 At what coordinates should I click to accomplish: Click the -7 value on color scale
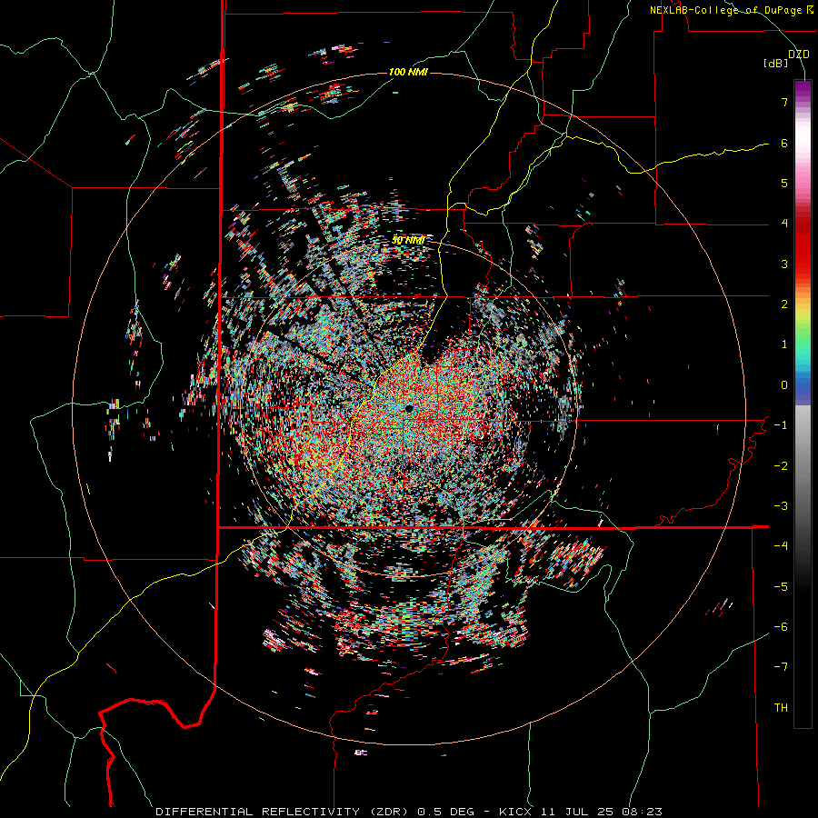pos(781,667)
